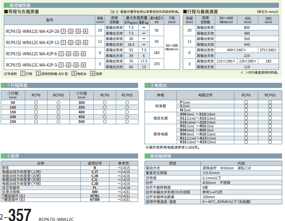Select RCP6S circle for 300mm stroke

127,102
